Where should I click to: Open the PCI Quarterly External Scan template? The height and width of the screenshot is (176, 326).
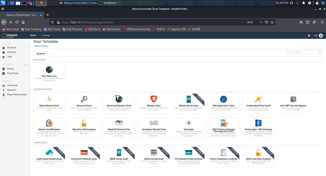click(x=189, y=157)
